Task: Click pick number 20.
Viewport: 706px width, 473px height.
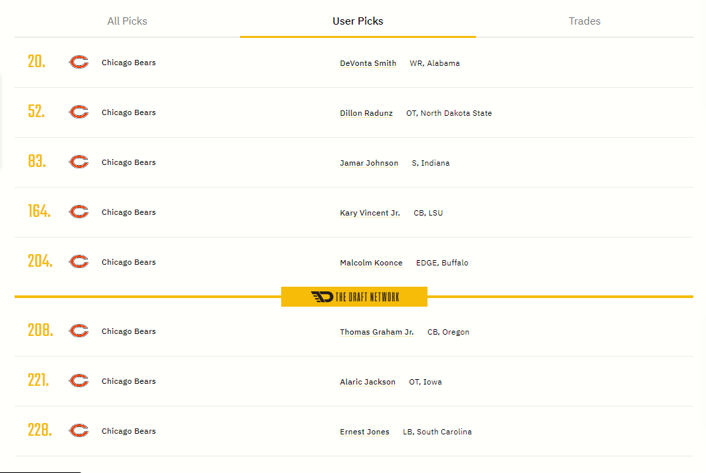Action: click(37, 62)
